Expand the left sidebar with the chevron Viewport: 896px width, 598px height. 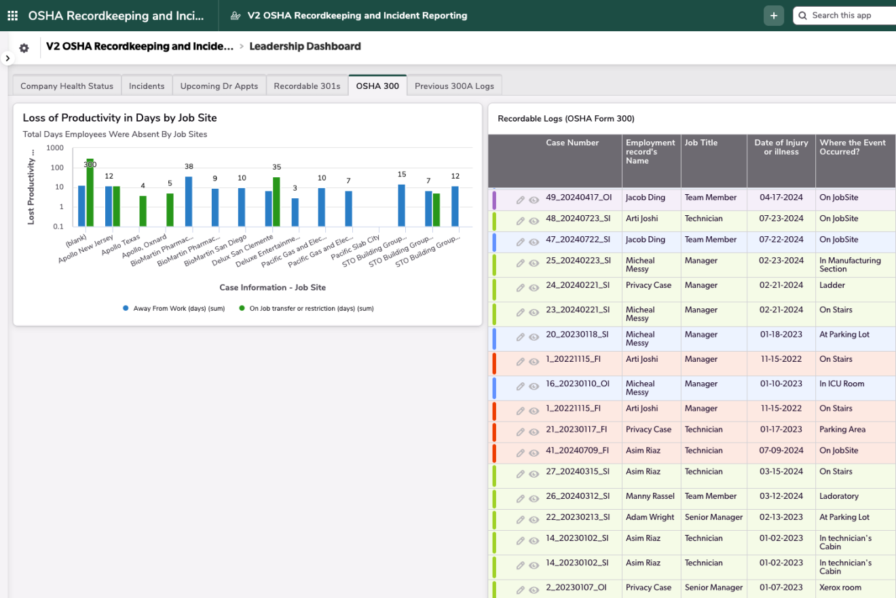[x=7, y=58]
